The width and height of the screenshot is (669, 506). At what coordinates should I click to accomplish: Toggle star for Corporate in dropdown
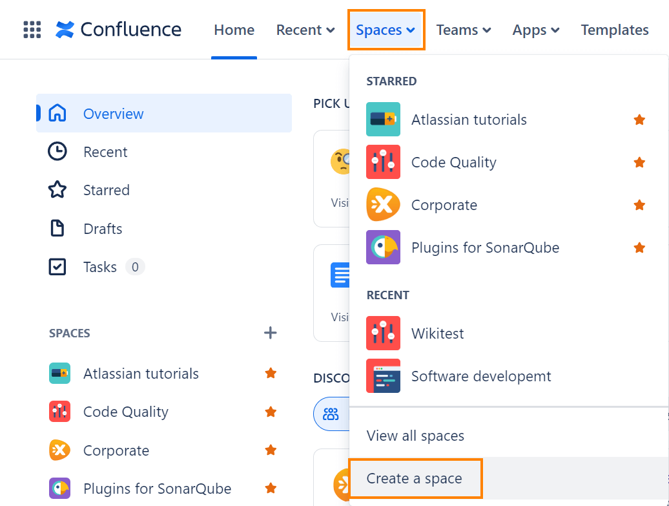point(639,205)
